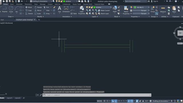This screenshot has height=103, width=183.
Task: Expand the Annotation panel
Action: 67,17
